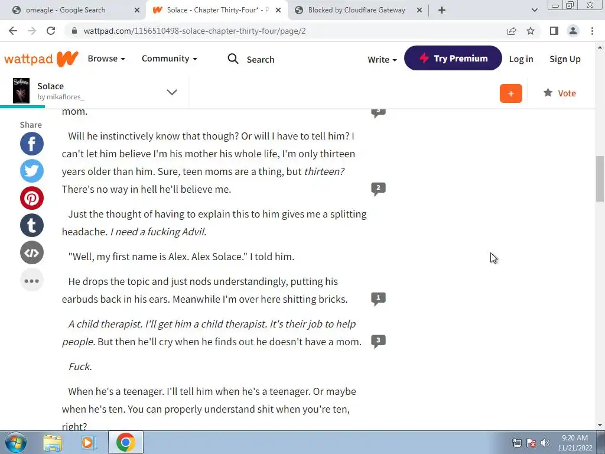Click the page vertical scrollbar thumb
This screenshot has height=454, width=605.
pyautogui.click(x=600, y=179)
